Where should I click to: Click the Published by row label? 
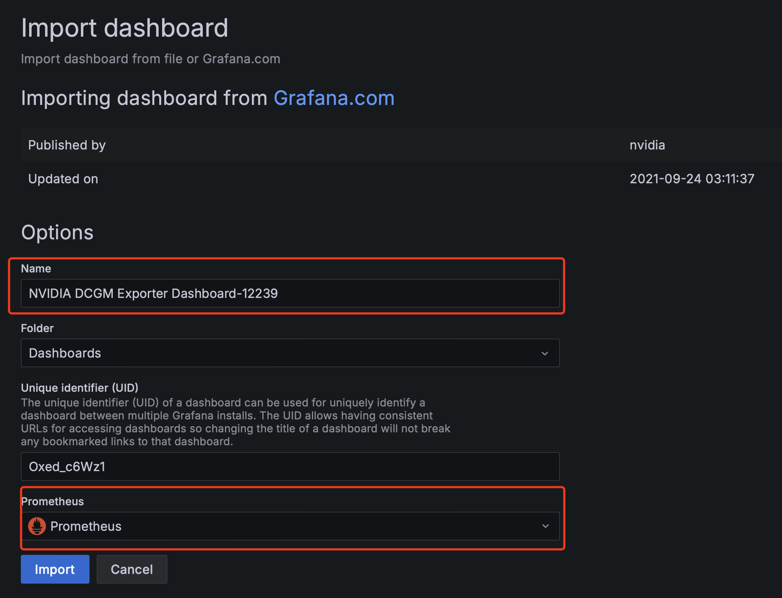pos(67,145)
